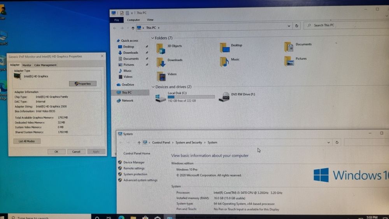Screen dimensions: 389x219
Task: Expand the System and Security breadcrumb arrow
Action: [205, 143]
